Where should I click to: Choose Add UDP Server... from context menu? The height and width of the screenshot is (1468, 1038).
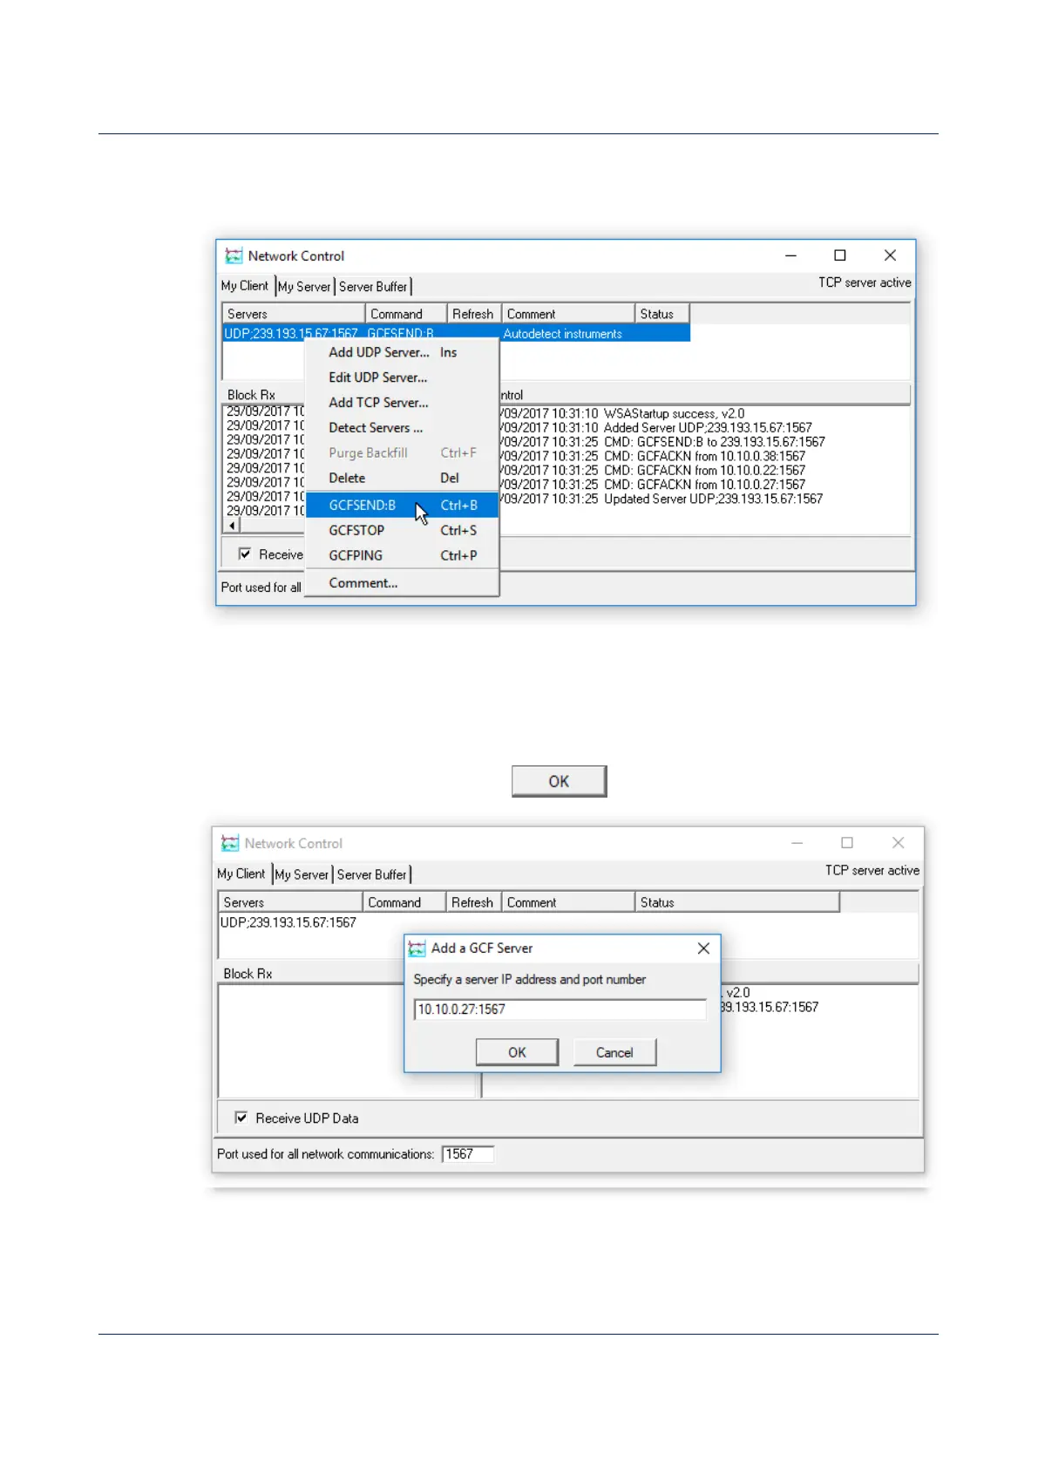(402, 352)
